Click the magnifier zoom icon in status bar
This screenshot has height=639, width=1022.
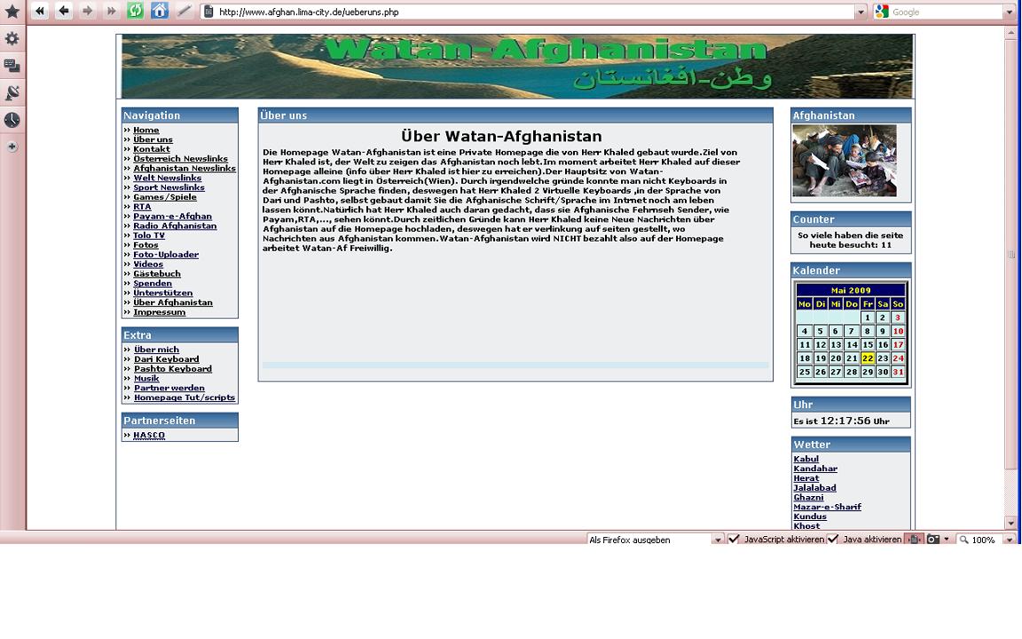coord(964,540)
